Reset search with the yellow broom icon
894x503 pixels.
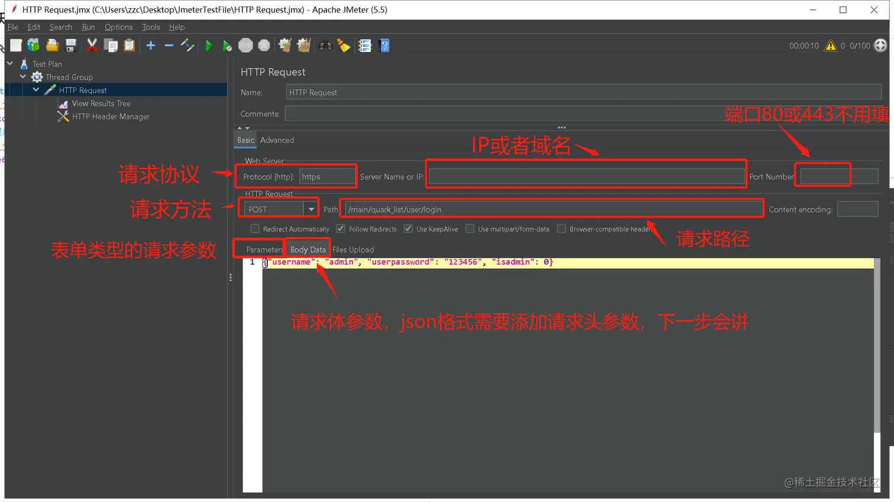(344, 46)
